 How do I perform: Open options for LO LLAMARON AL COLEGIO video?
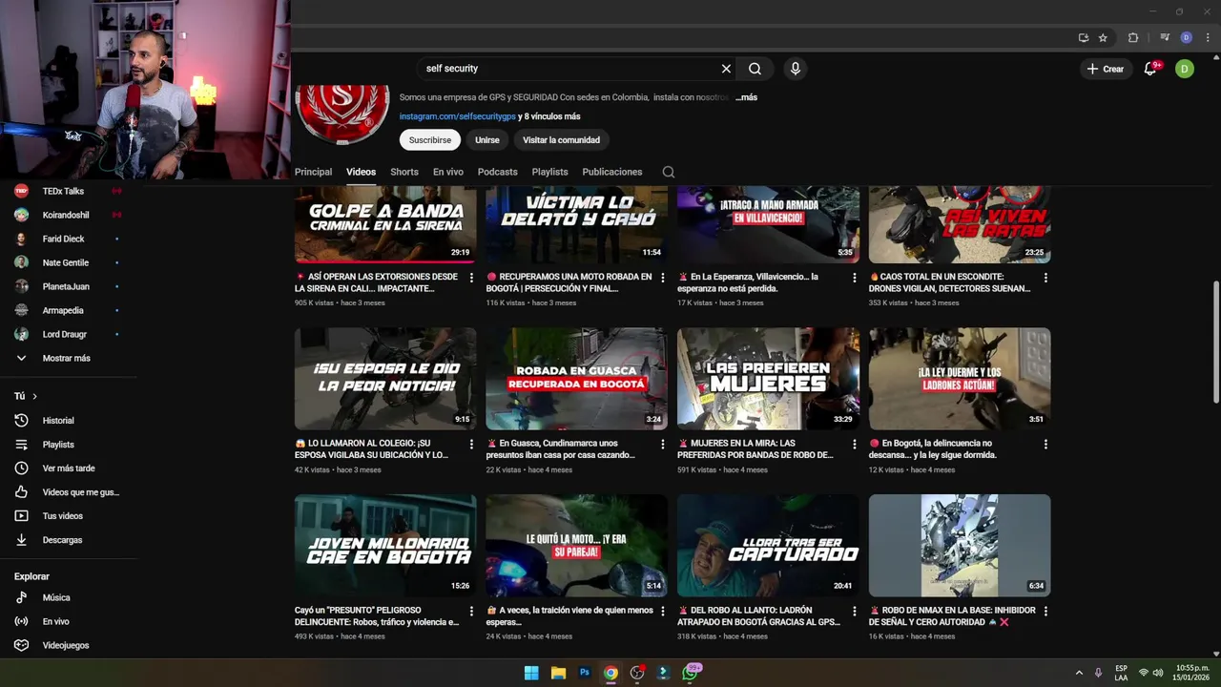point(471,444)
